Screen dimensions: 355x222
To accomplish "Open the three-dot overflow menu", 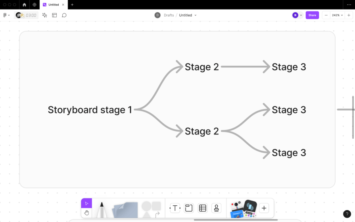I will 349,4.
